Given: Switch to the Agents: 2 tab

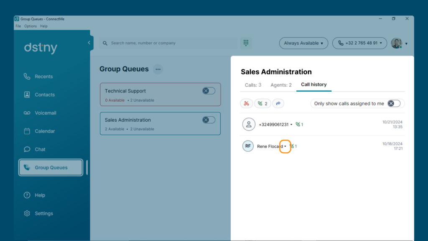Looking at the screenshot, I should coord(281,85).
